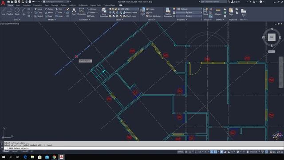This screenshot has width=284, height=160.
Task: Click the Erase tool icon
Action: [68, 9]
